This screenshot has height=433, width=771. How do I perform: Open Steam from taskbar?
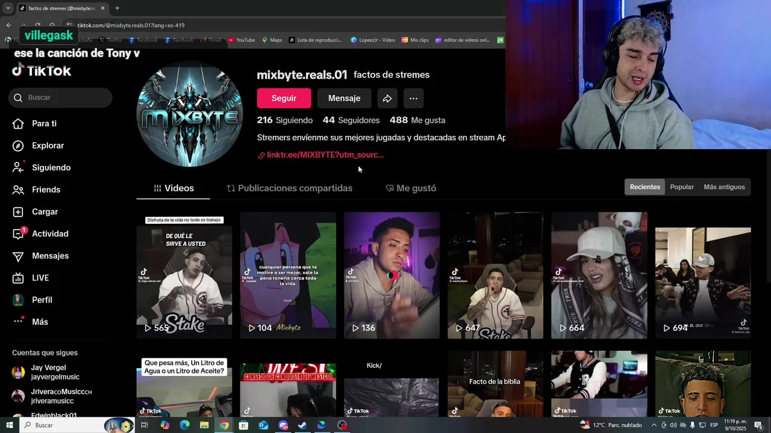302,425
